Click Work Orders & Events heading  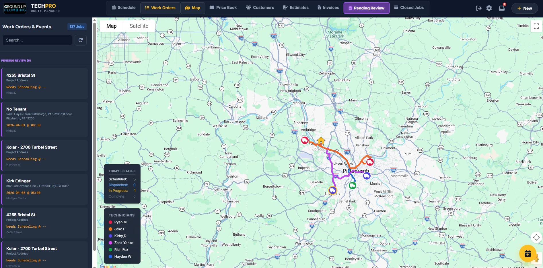27,27
